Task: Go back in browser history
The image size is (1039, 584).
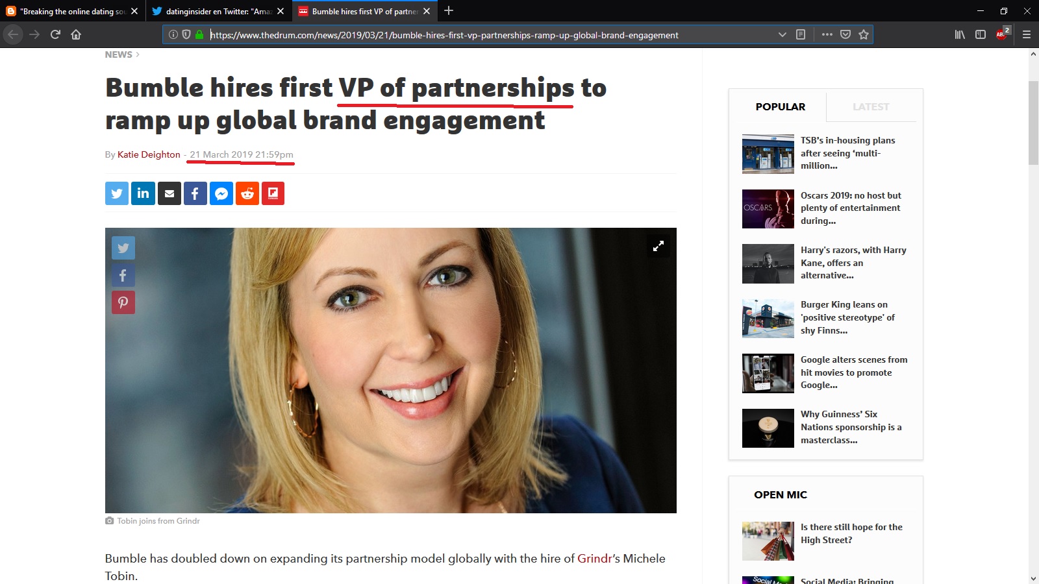Action: click(13, 34)
